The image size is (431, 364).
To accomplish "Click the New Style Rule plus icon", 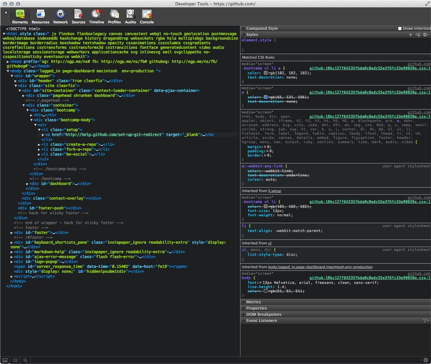I will pyautogui.click(x=410, y=35).
